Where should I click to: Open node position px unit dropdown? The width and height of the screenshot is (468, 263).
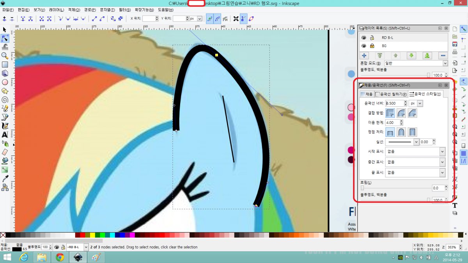point(196,18)
